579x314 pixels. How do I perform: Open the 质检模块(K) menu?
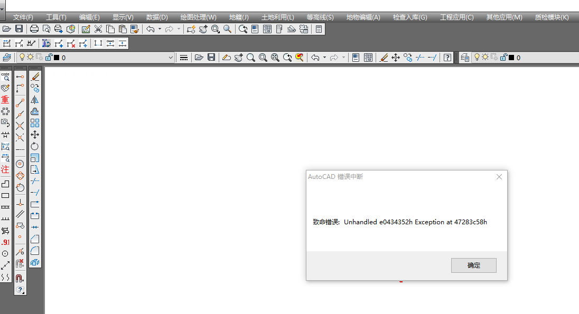[552, 17]
